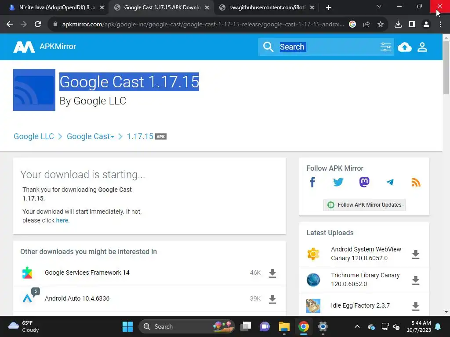This screenshot has width=450, height=337.
Task: Open APK Mirror Facebook page icon
Action: [312, 182]
